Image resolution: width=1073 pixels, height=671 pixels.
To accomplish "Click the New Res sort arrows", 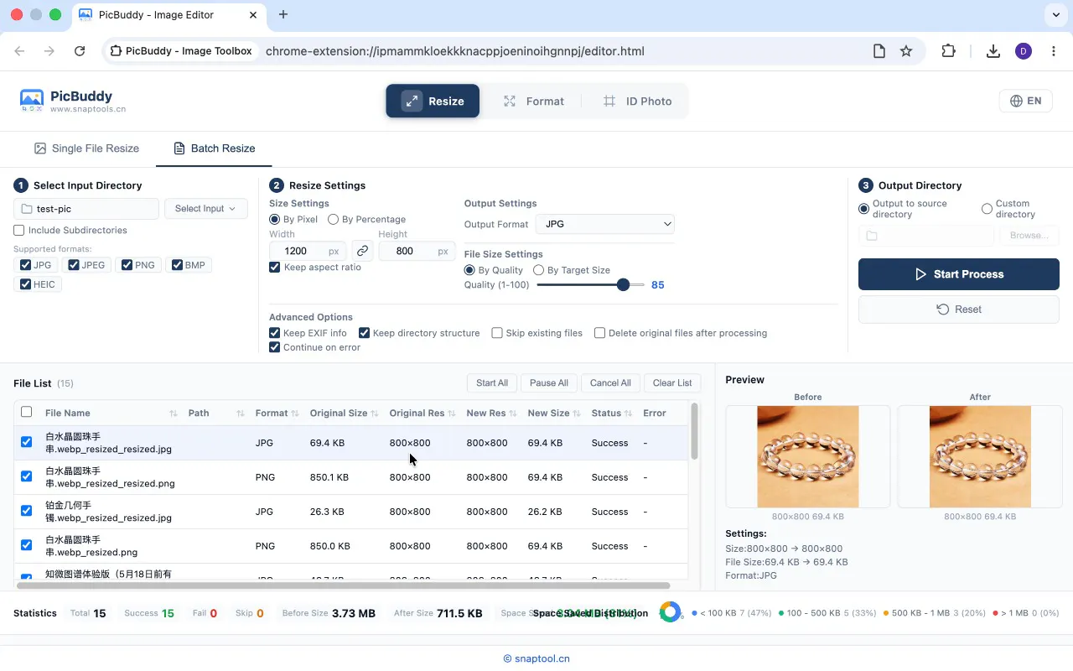I will tap(513, 414).
